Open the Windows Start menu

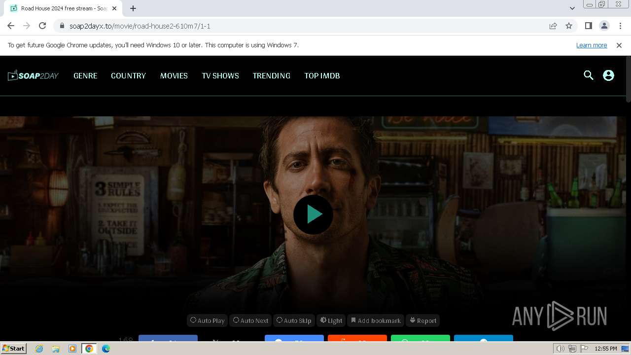point(14,348)
